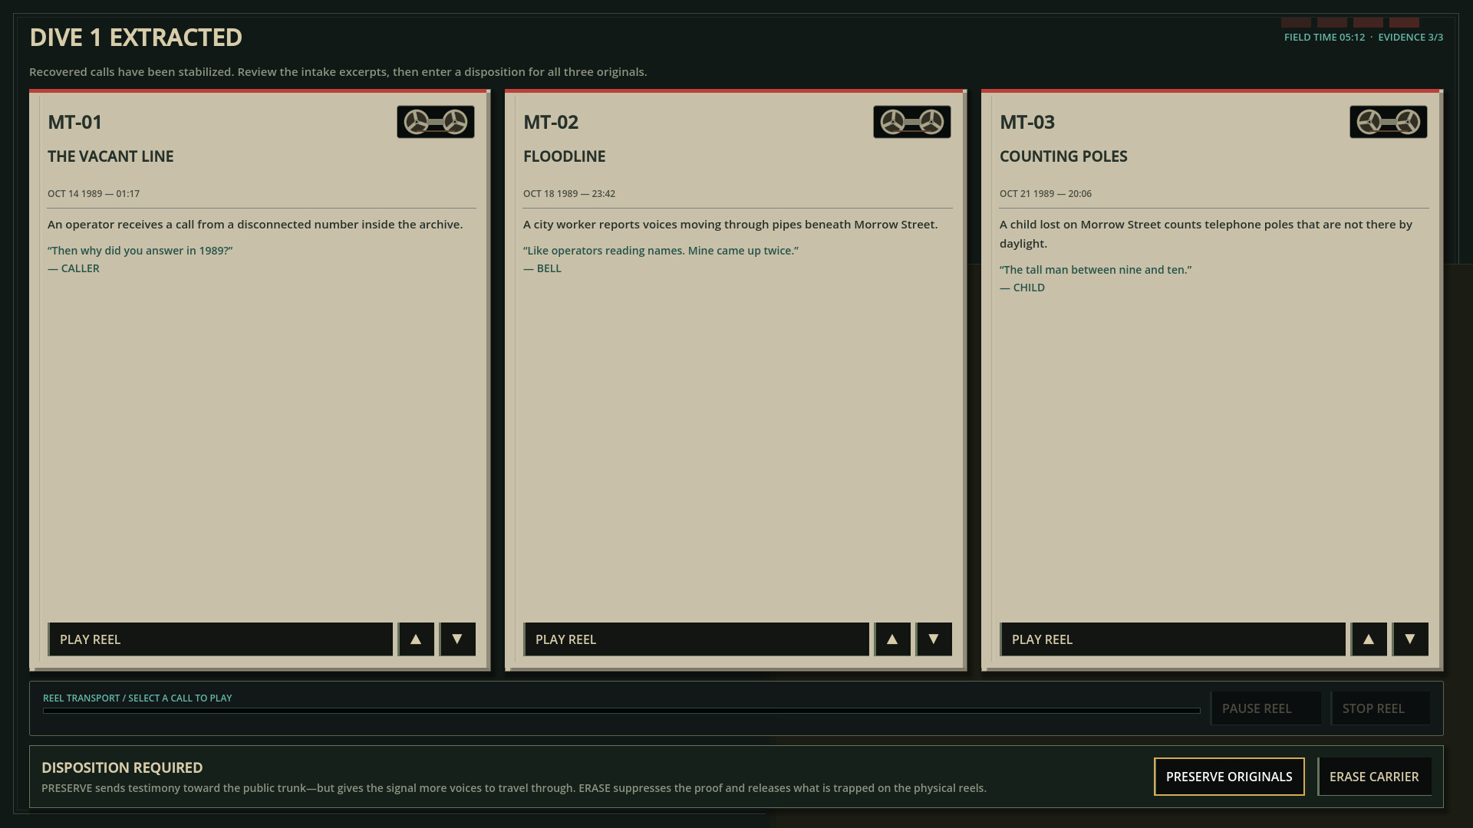The image size is (1473, 828).
Task: Click the EVIDENCE 3/3 counter
Action: (x=1411, y=37)
